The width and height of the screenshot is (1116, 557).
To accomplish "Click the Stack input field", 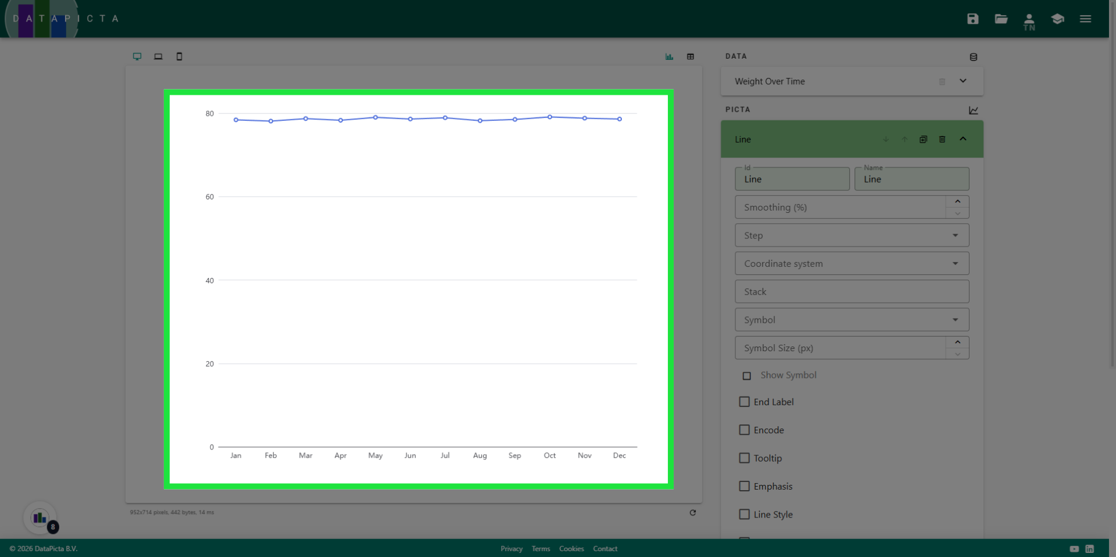I will pyautogui.click(x=852, y=292).
